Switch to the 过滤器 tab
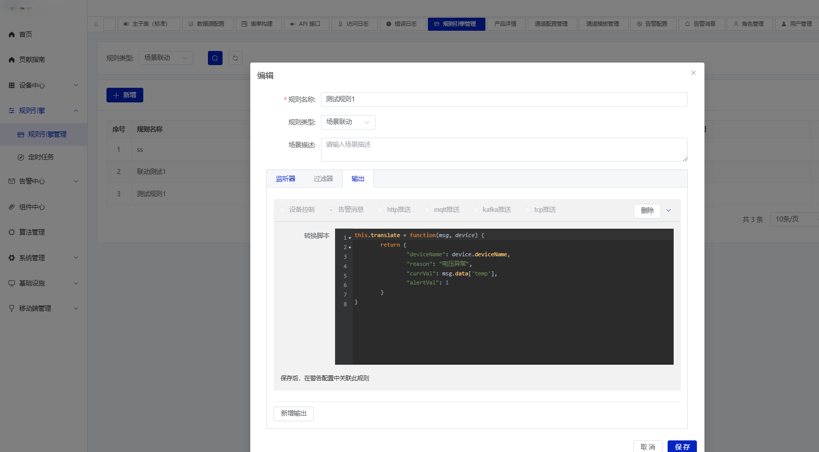 coord(323,179)
